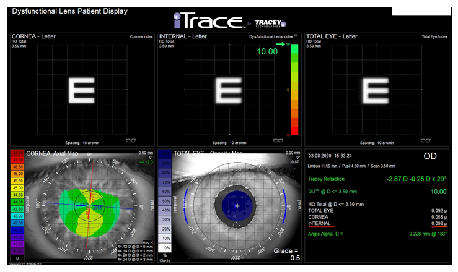The height and width of the screenshot is (272, 458).
Task: Click the 'Cornea Index' label
Action: point(141,36)
